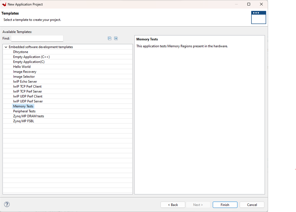Click the Expand All icon
The image size is (296, 212).
(116, 39)
